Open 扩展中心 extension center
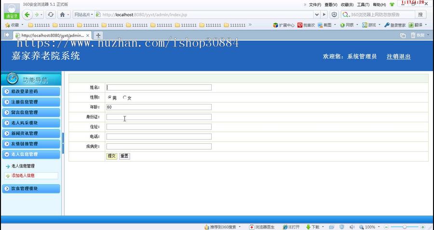Screen dimensions: 434x230 click(x=284, y=25)
